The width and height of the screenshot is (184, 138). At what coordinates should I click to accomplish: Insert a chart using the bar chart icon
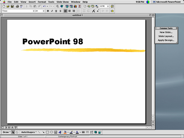pyautogui.click(x=75, y=6)
